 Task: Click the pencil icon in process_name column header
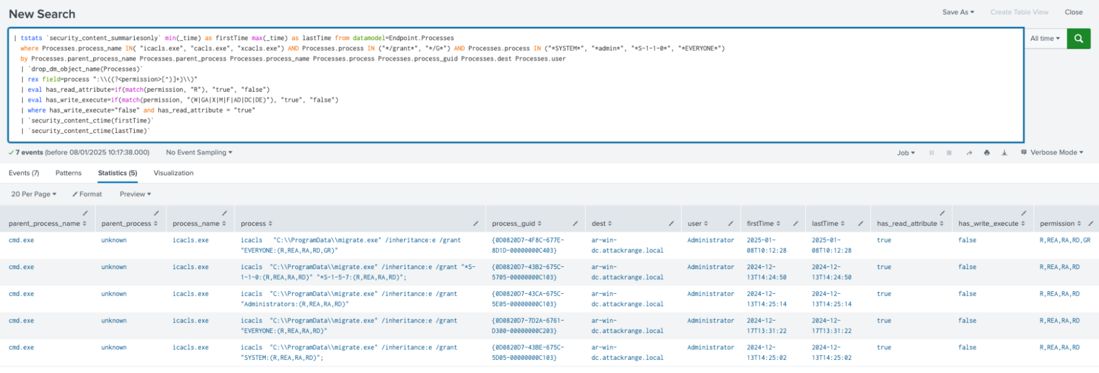224,213
